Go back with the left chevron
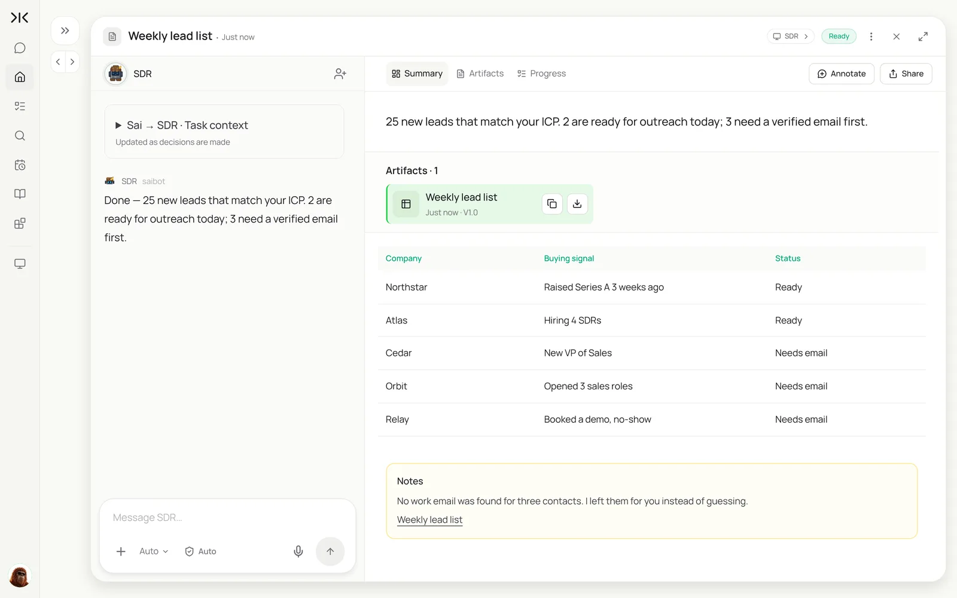This screenshot has height=598, width=957. point(58,62)
